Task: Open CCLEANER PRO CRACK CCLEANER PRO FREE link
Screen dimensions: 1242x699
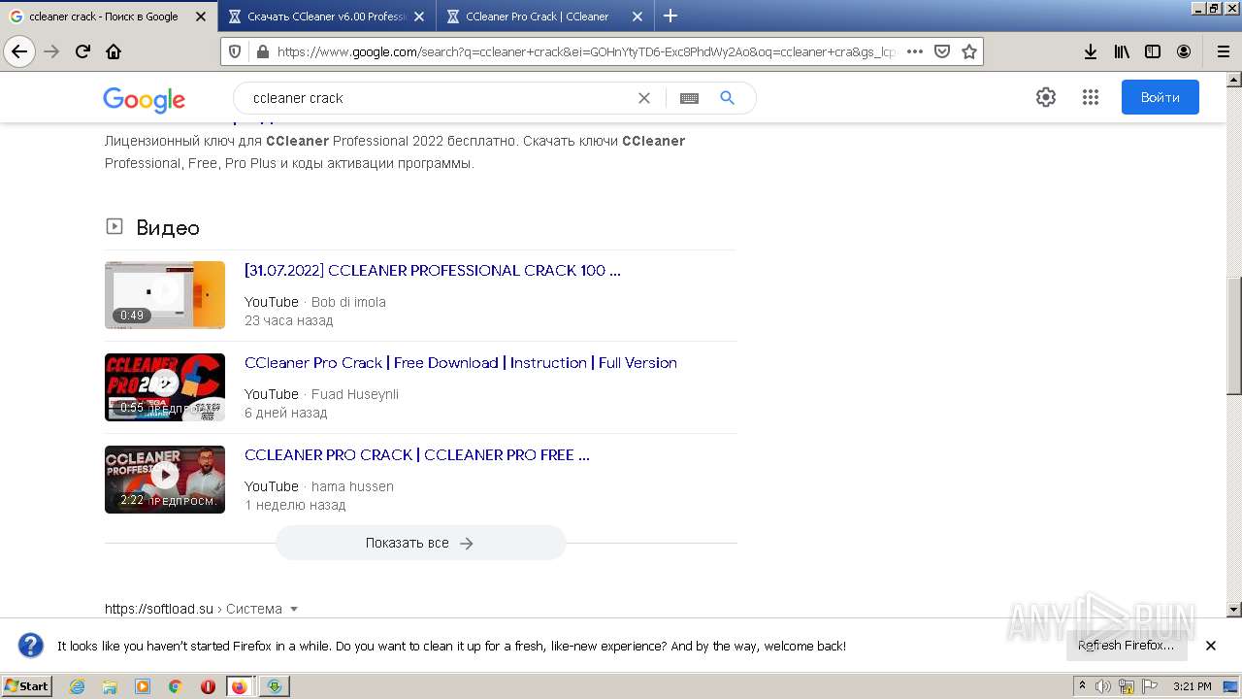Action: 417,455
